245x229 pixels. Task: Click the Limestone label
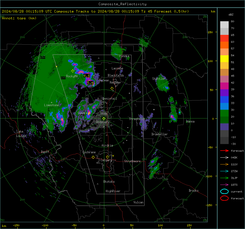(51, 105)
